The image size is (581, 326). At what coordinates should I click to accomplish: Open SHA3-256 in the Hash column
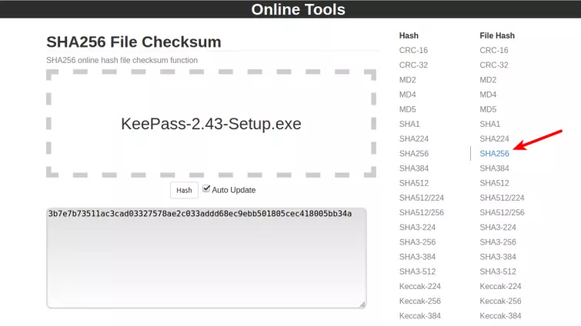pos(416,242)
